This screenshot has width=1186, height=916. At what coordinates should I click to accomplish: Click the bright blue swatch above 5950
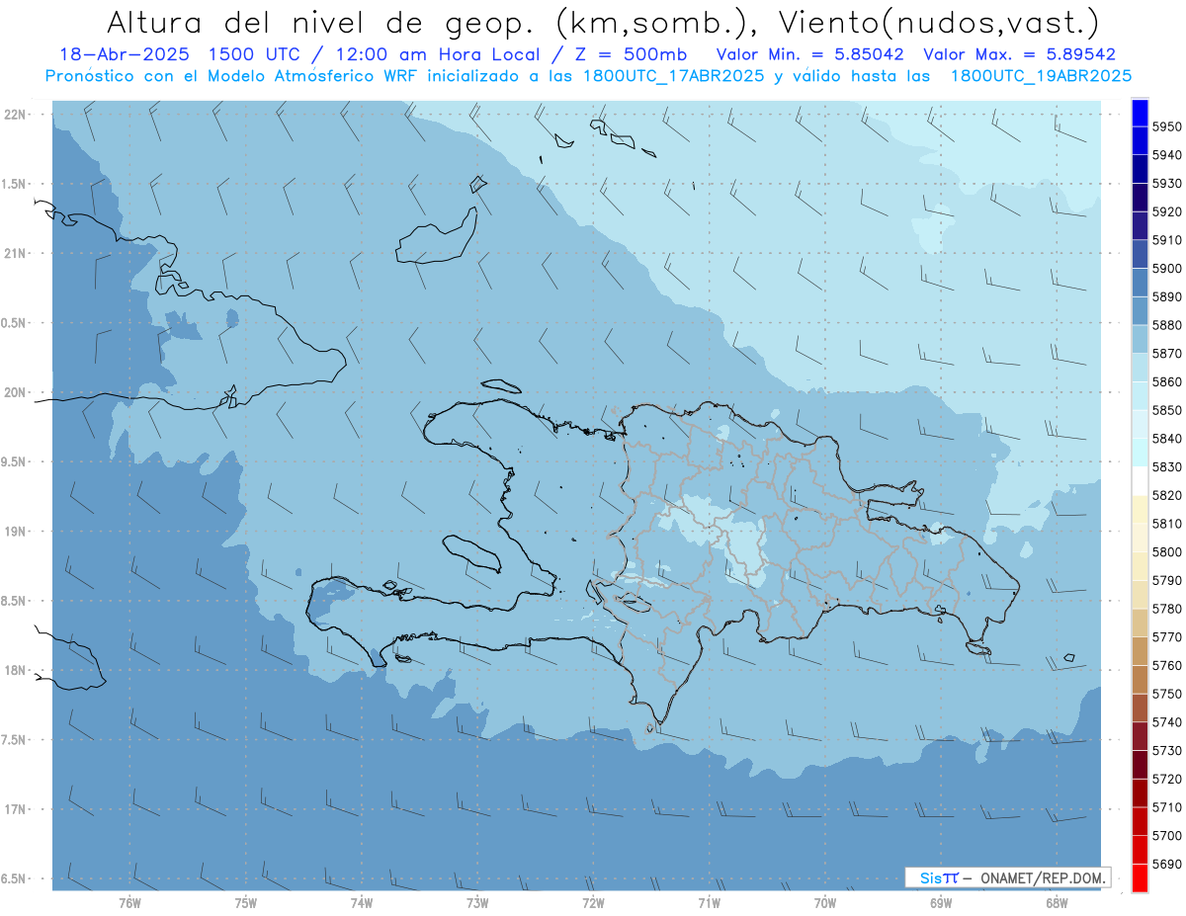point(1140,113)
